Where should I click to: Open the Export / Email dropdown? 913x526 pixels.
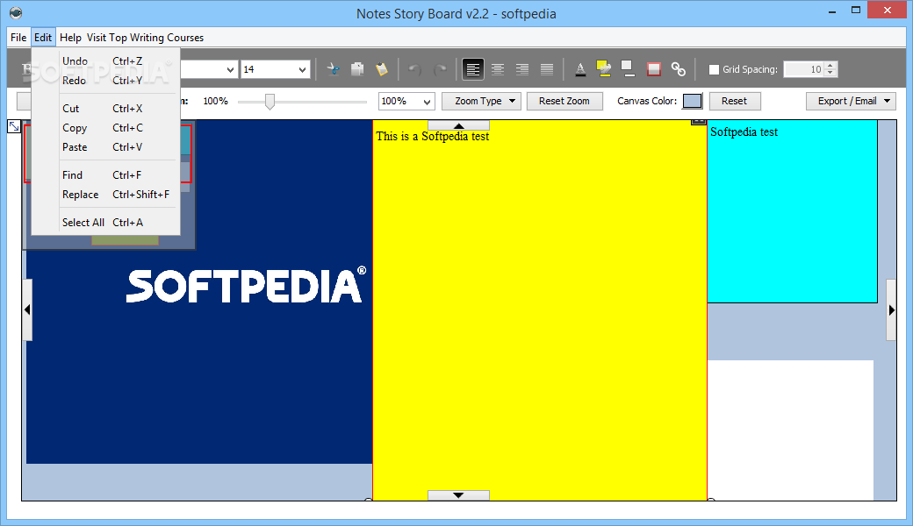coord(852,101)
